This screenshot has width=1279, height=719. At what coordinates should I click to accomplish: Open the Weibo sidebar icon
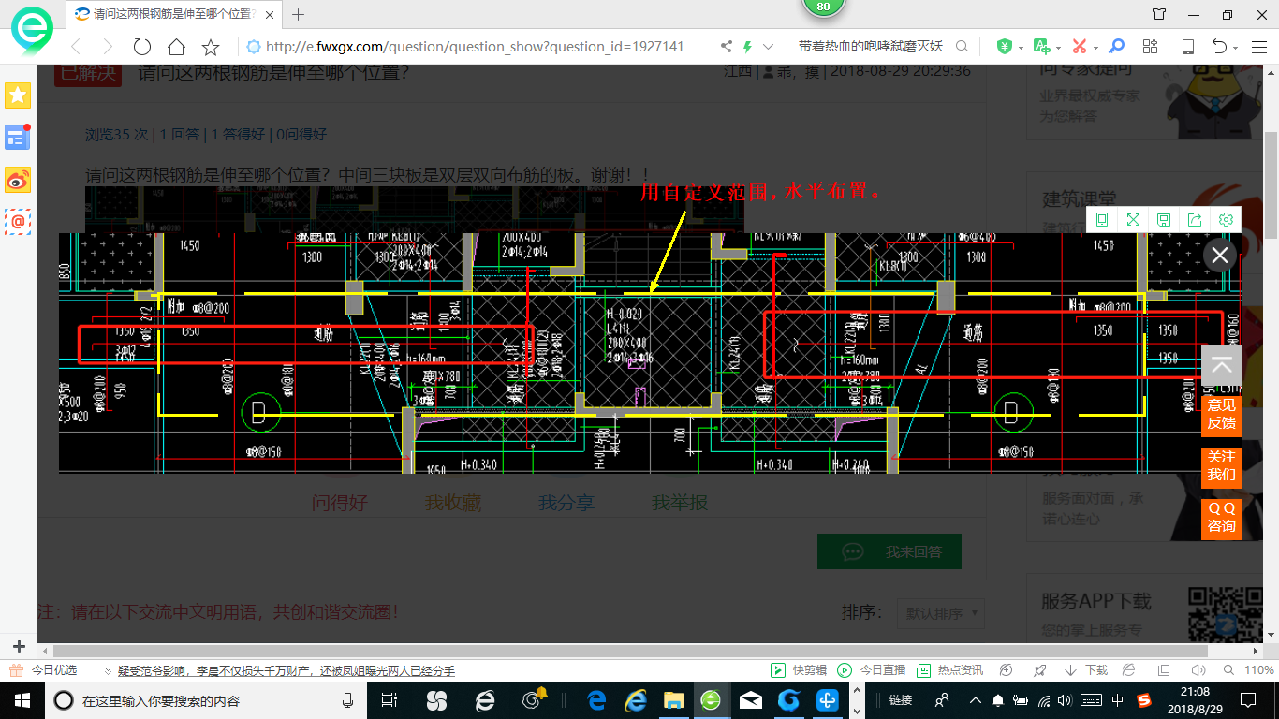coord(18,180)
